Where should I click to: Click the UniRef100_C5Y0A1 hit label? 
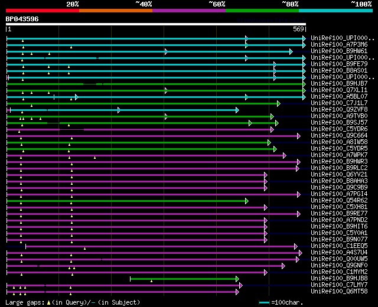tap(339, 233)
